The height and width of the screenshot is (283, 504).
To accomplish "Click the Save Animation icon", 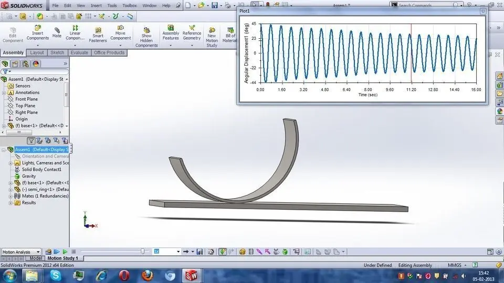I will (x=199, y=252).
